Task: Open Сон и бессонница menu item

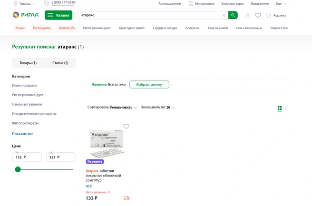Action: (249, 28)
